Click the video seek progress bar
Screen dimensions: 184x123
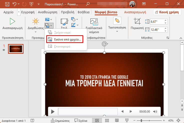(x=88, y=111)
